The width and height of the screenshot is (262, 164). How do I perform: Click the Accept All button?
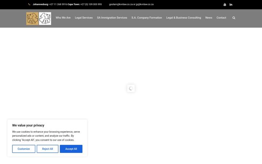click(x=71, y=149)
